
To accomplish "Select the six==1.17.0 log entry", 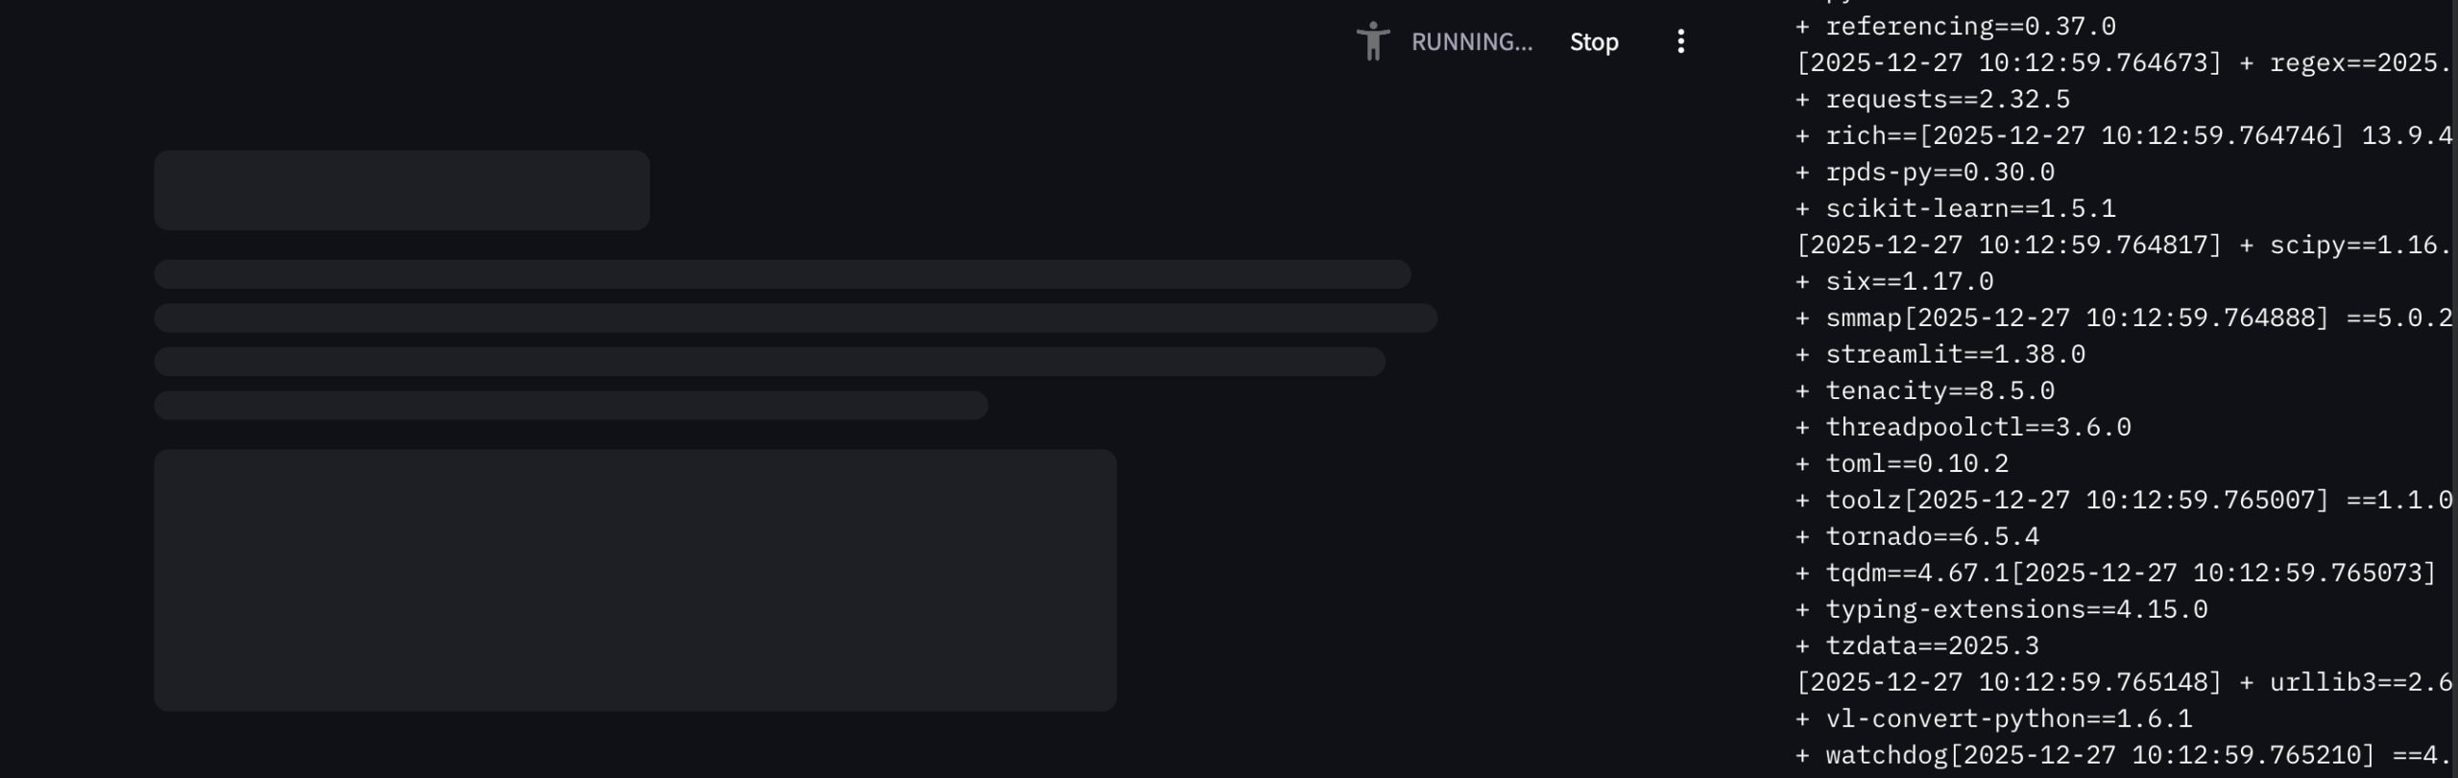I will [1909, 282].
